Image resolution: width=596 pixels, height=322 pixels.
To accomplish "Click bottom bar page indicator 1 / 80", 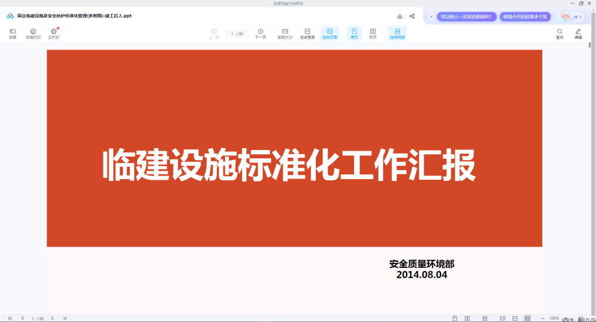I will (38, 318).
